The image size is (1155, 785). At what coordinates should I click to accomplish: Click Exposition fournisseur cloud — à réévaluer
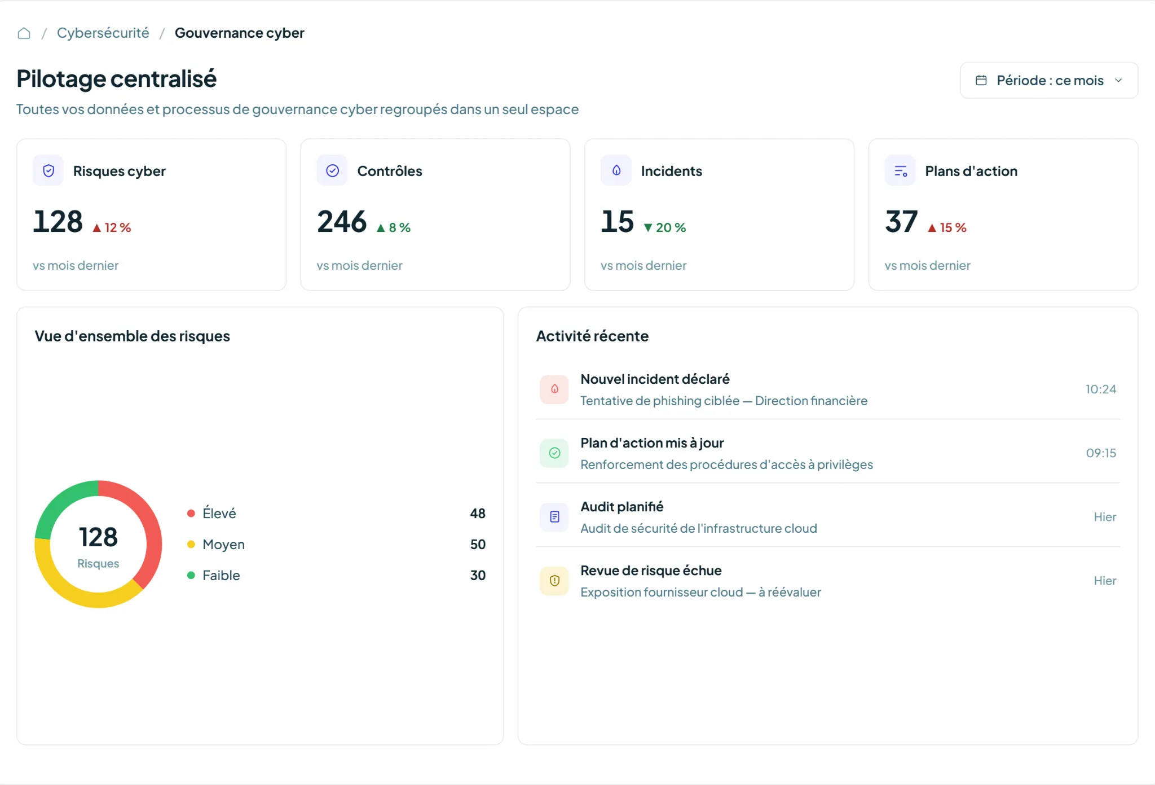[700, 592]
